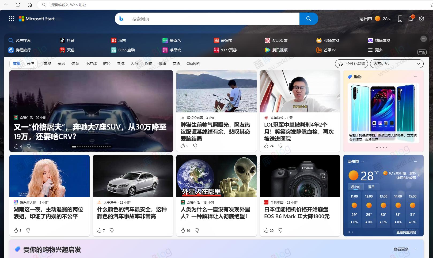Image resolution: width=433 pixels, height=258 pixels.
Task: Open BOSS直聘 via its icon
Action: point(113,50)
